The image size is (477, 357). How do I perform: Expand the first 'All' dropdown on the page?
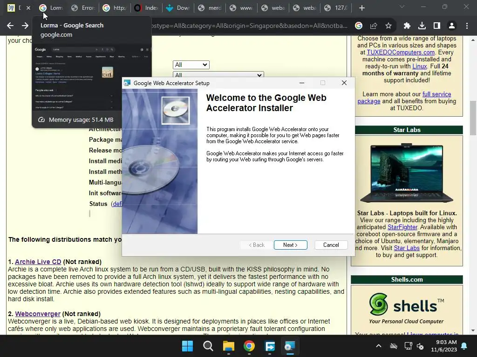pyautogui.click(x=191, y=65)
